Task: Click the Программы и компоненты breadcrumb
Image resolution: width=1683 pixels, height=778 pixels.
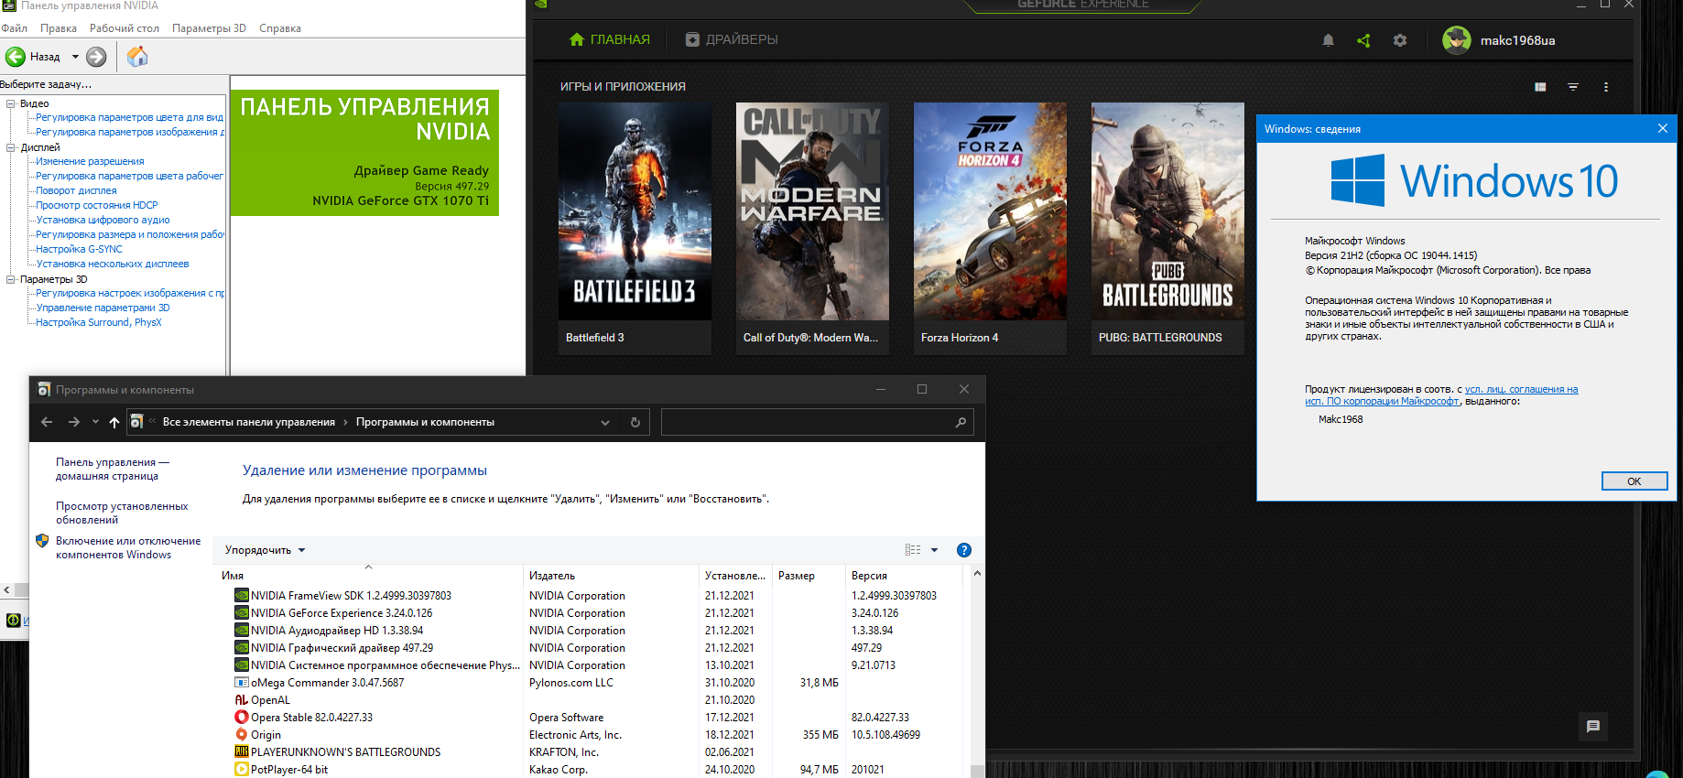Action: coord(425,422)
